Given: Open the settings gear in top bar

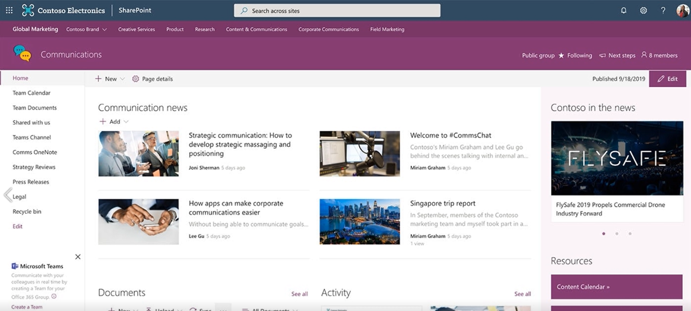Looking at the screenshot, I should coord(644,11).
